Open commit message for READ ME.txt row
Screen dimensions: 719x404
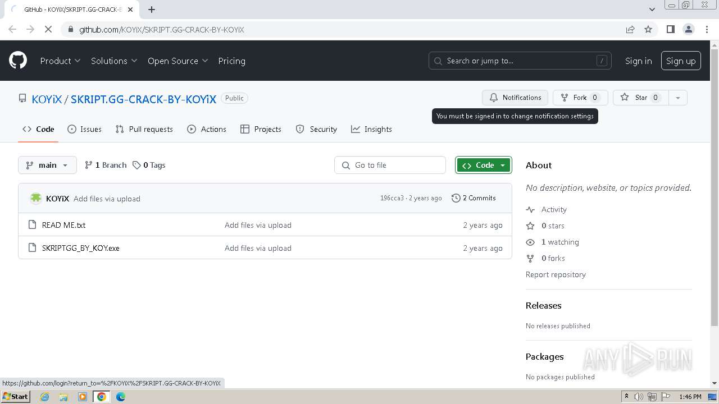click(258, 225)
